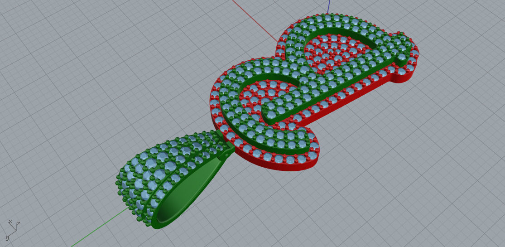Click the world axis orientation icon
The height and width of the screenshot is (247, 505).
coord(13,230)
